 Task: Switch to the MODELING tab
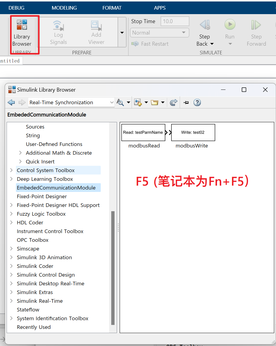[x=64, y=8]
